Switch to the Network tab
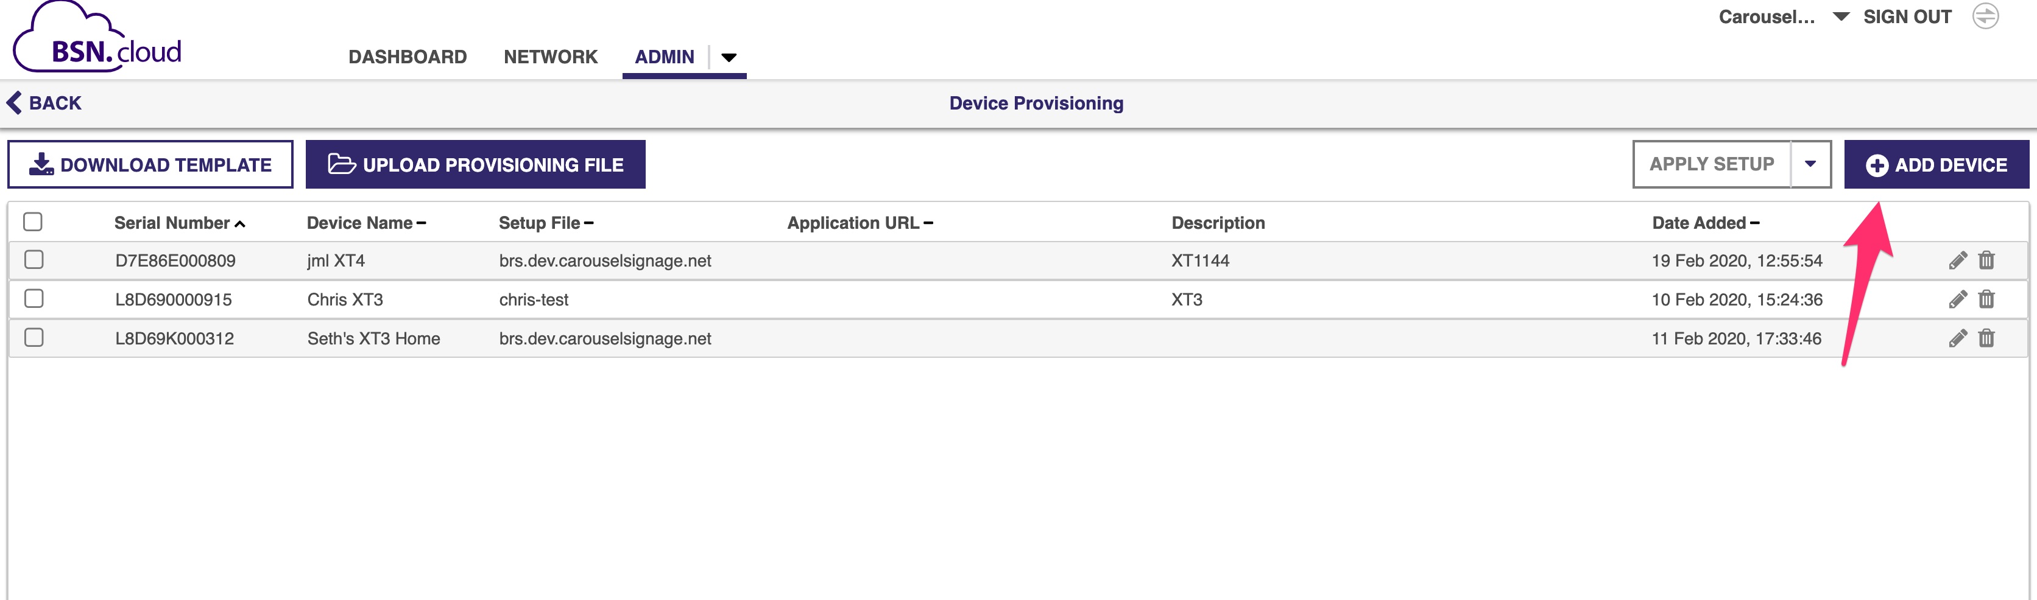Screen dimensions: 2037x600 [x=551, y=57]
